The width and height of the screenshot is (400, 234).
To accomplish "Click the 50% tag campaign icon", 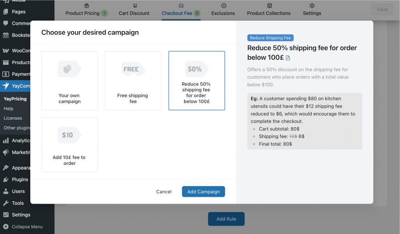I will [x=197, y=69].
